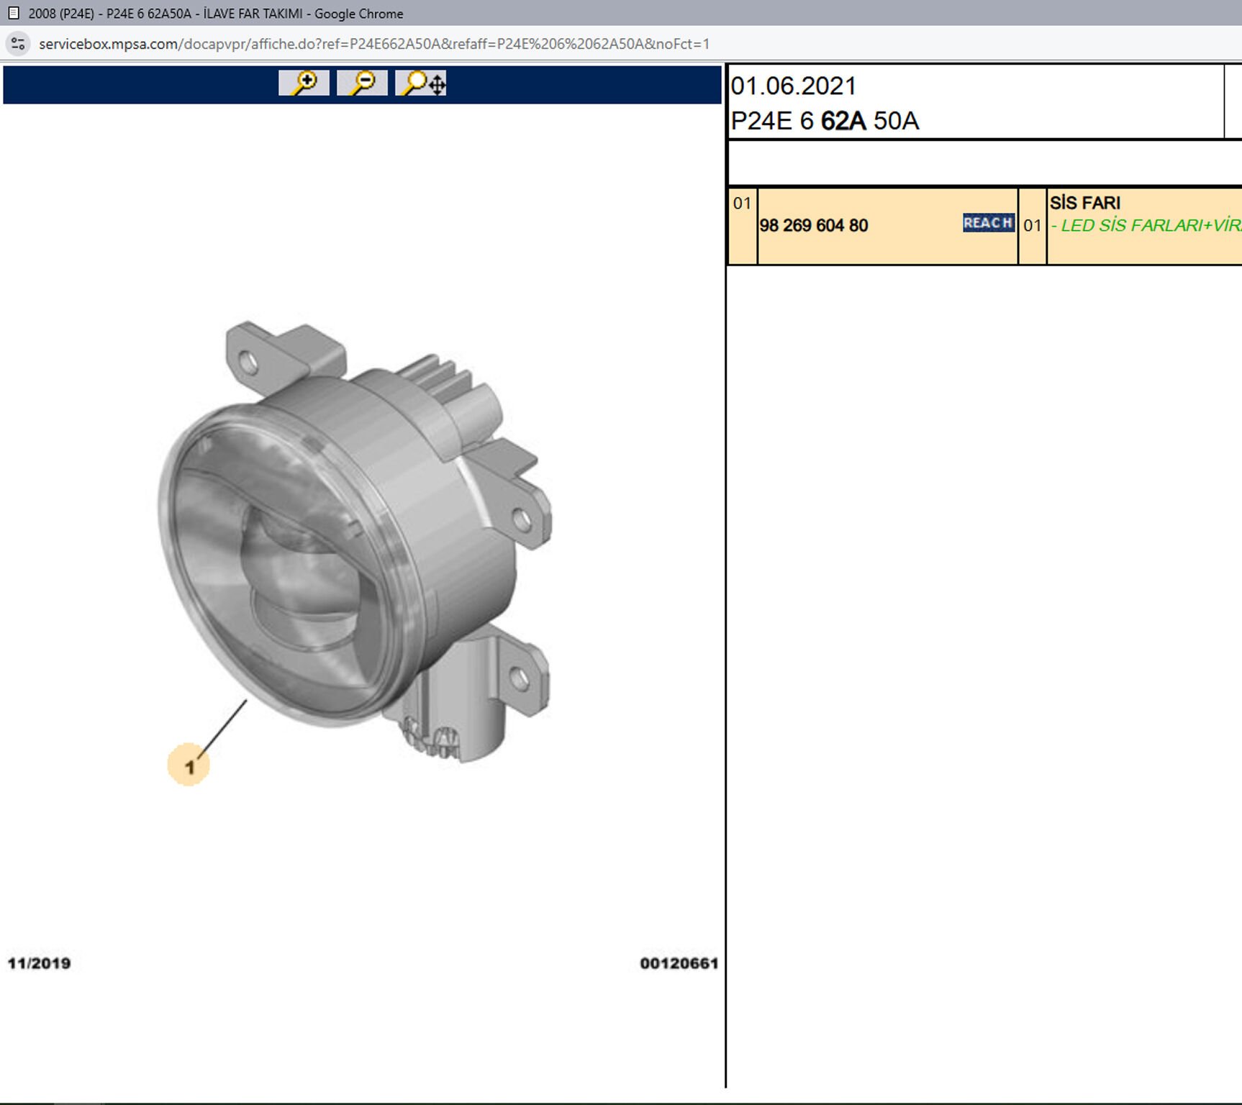Click the 01.06.2021 date header

pyautogui.click(x=794, y=86)
